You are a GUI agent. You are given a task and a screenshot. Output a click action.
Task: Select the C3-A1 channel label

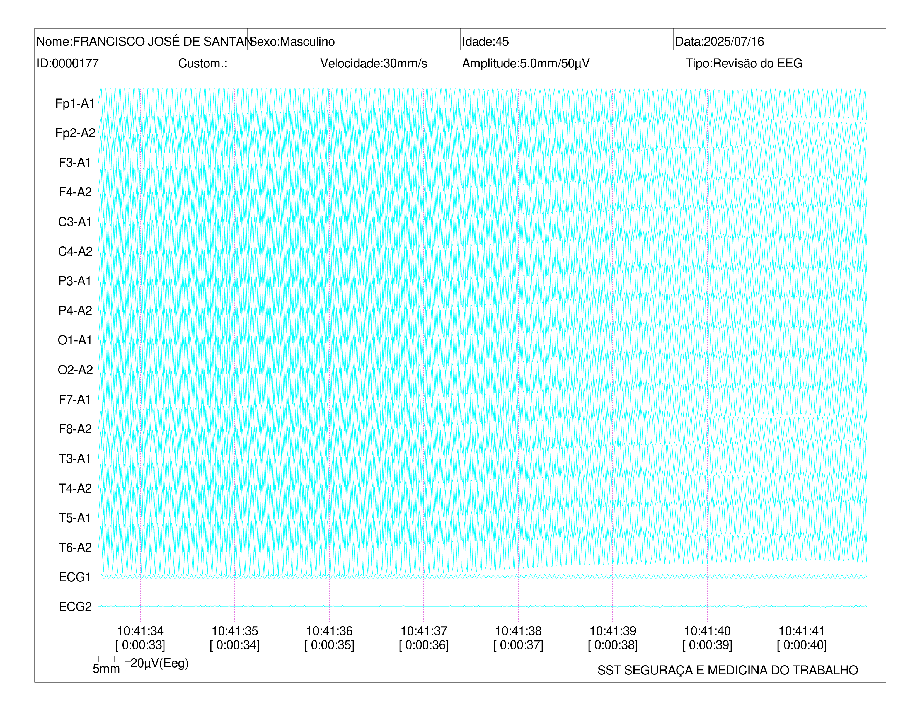(x=75, y=222)
